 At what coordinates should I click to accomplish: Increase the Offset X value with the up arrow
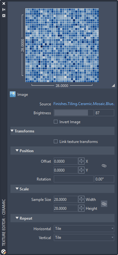pyautogui.click(x=82, y=159)
